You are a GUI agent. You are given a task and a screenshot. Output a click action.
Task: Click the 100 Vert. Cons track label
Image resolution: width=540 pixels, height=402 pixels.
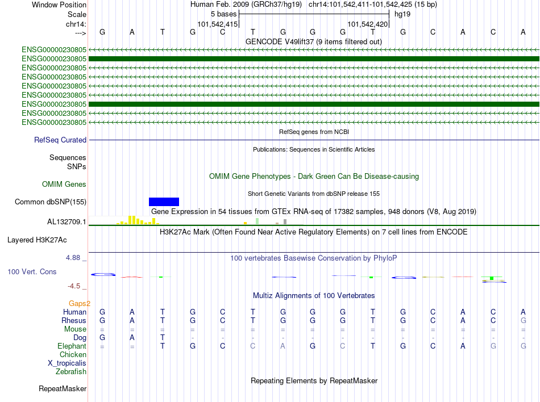tap(32, 271)
